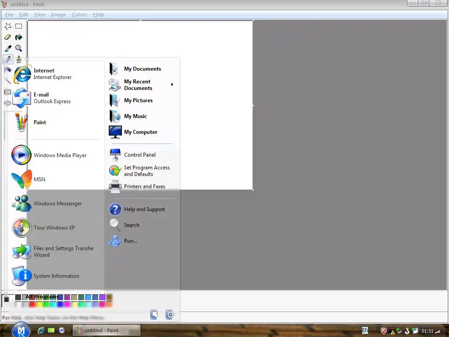Click the red security shield tray icon

coord(384,331)
